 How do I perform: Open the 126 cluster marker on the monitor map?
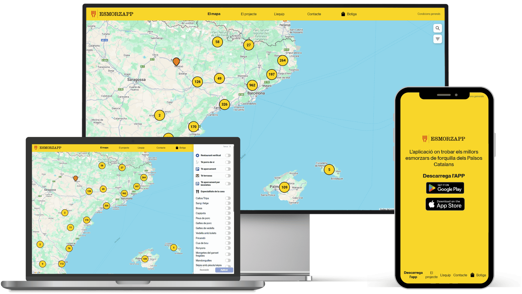click(197, 82)
